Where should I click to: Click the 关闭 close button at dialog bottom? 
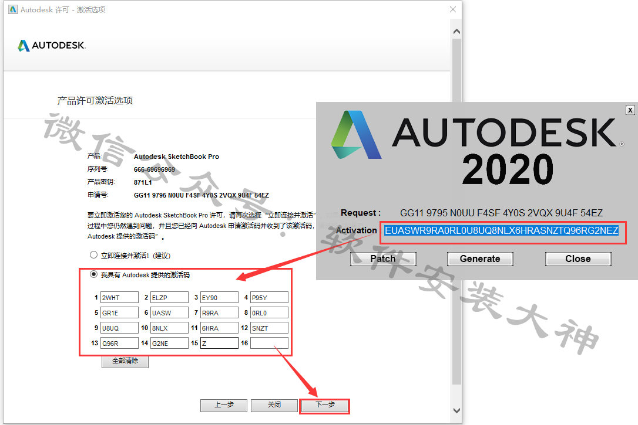[x=274, y=405]
